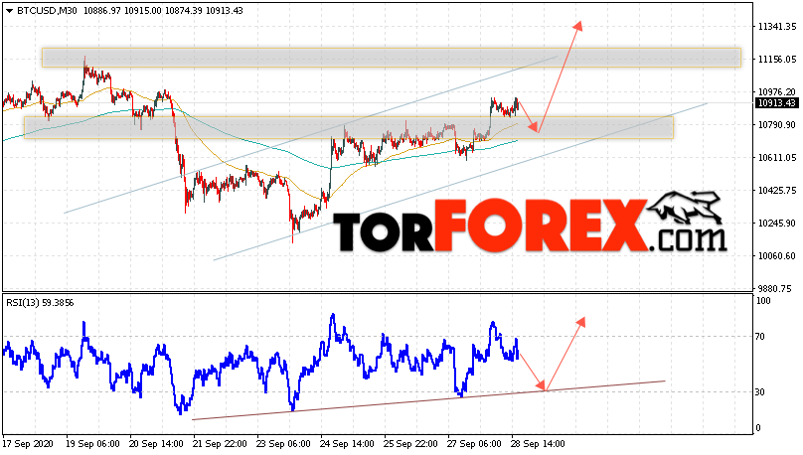Click time axis label 28 Sep 14:00
Viewport: 803px width, 455px height.
pos(538,444)
